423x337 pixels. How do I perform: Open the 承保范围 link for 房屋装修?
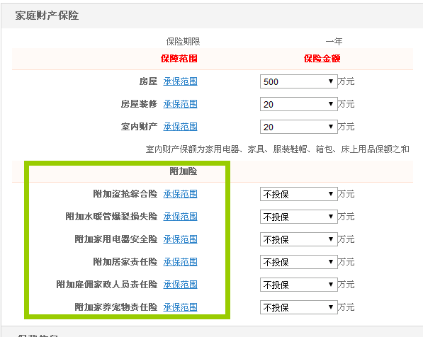(x=180, y=104)
